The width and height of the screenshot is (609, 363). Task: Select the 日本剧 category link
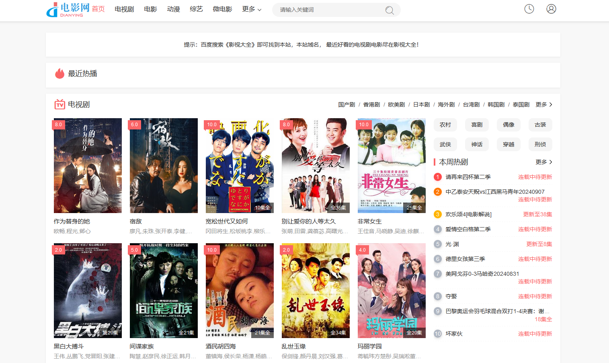421,105
